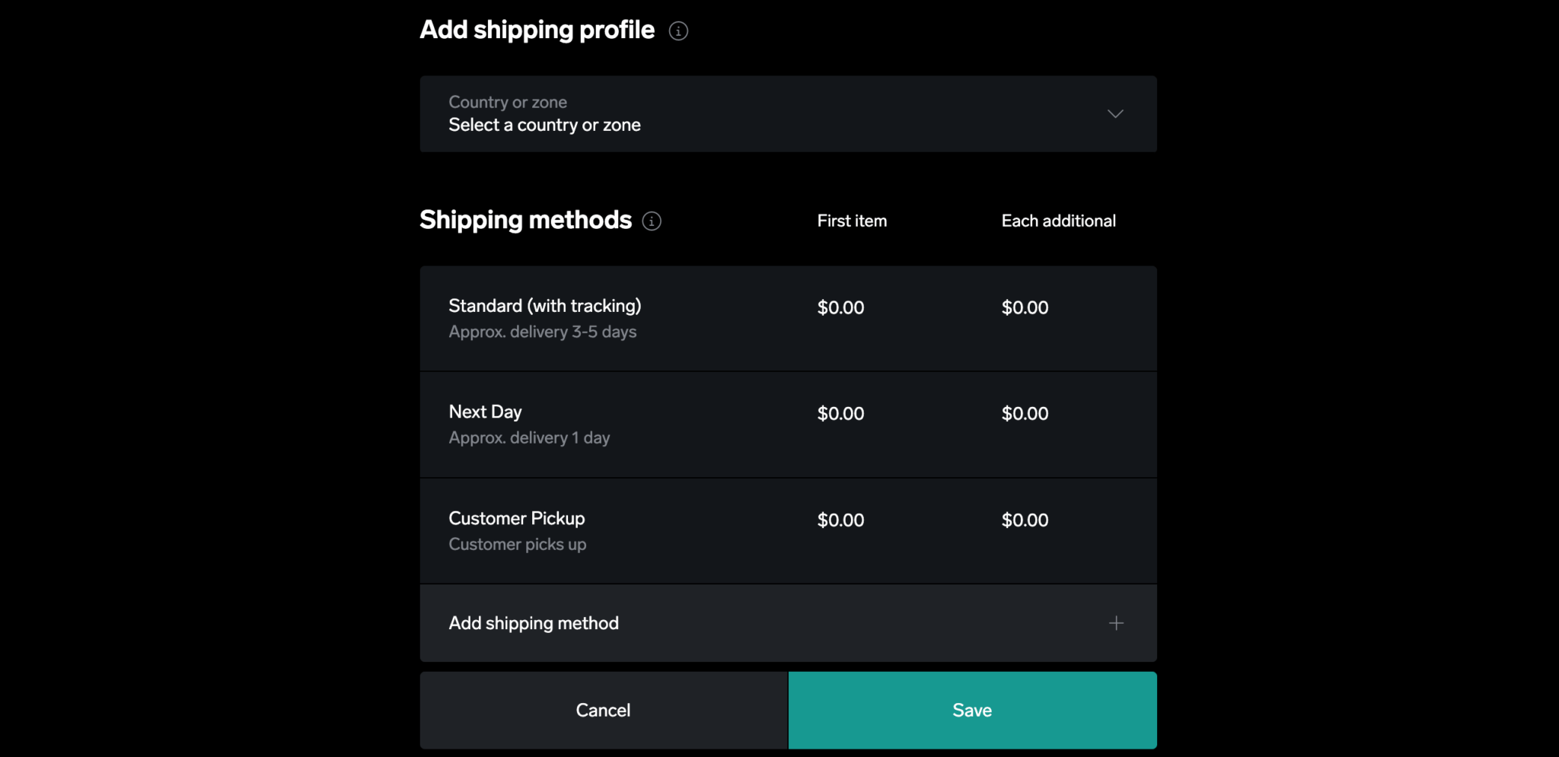
Task: Edit the Customer Pickup first item price
Action: (x=840, y=520)
